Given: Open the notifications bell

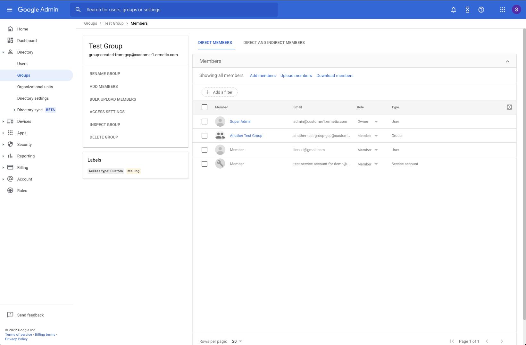Looking at the screenshot, I should [x=453, y=9].
